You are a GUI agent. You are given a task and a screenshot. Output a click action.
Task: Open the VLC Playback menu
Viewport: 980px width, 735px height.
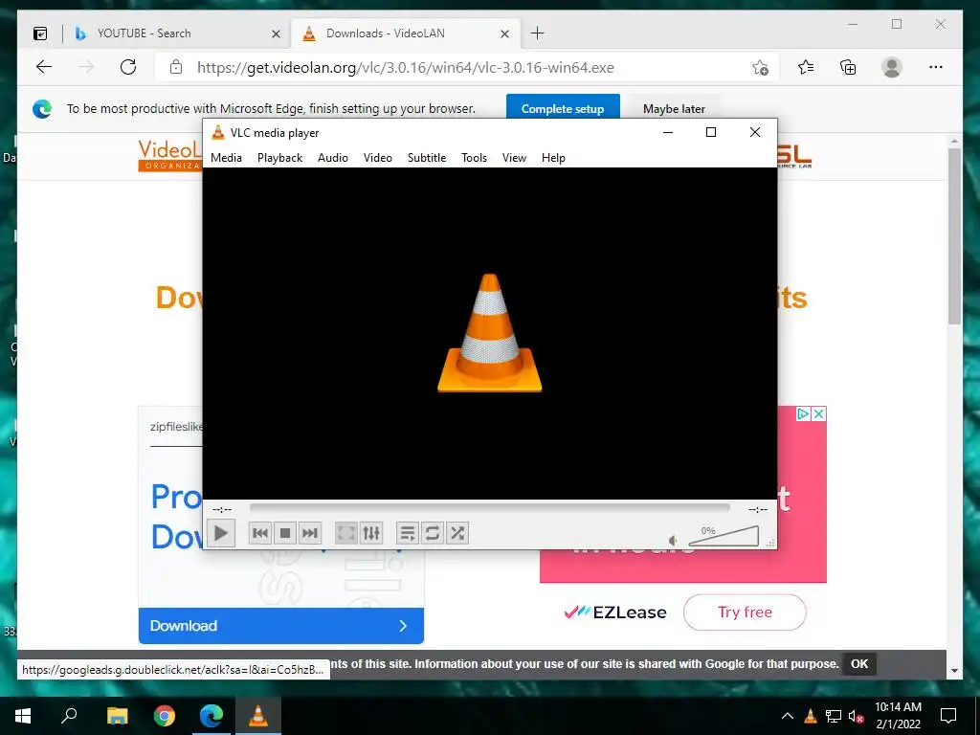[280, 158]
